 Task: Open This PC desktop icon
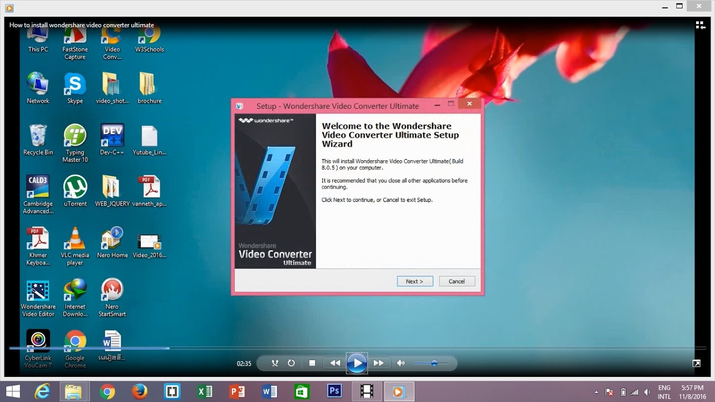click(38, 40)
